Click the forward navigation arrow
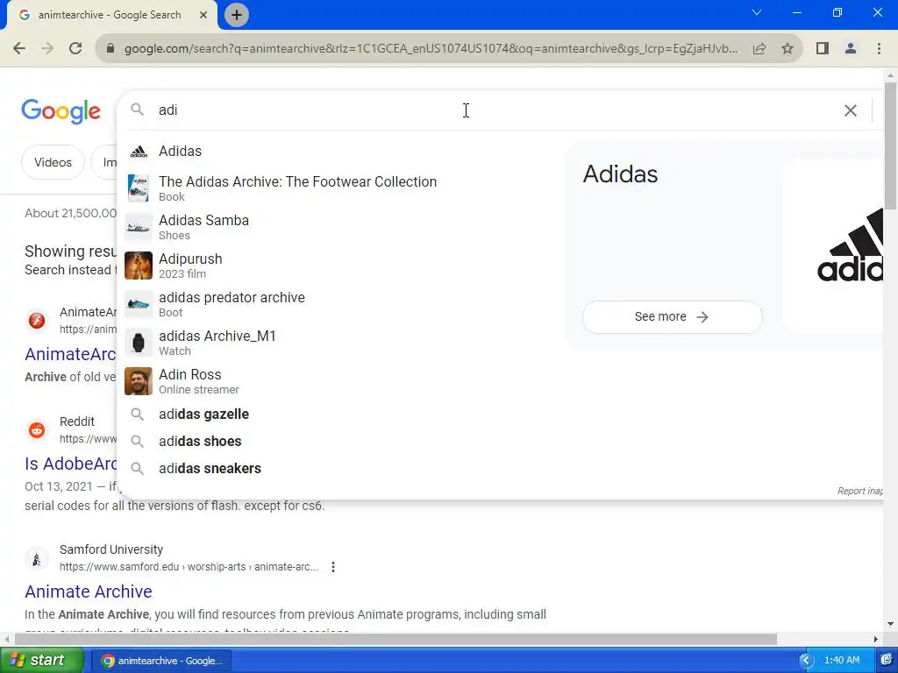Screen dimensions: 898x673 pyautogui.click(x=47, y=49)
